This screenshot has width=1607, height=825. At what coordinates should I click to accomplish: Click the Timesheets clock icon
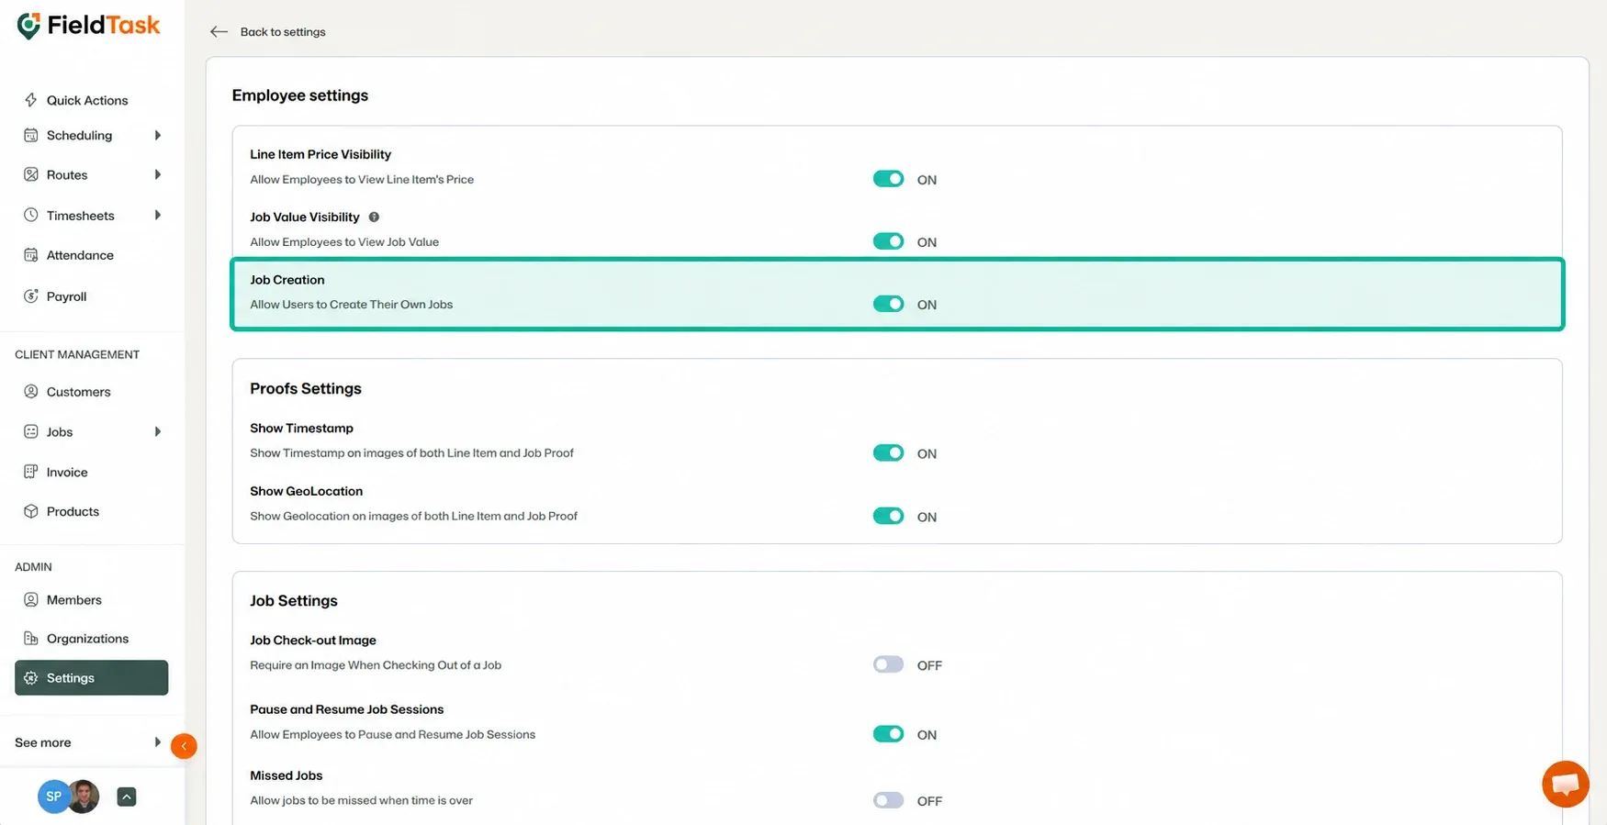point(31,215)
